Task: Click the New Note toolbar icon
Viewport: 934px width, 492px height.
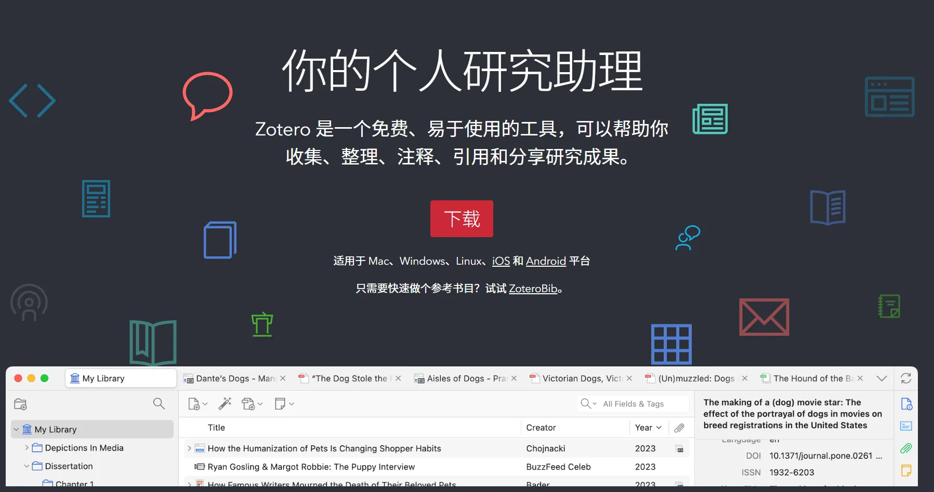Action: 281,403
